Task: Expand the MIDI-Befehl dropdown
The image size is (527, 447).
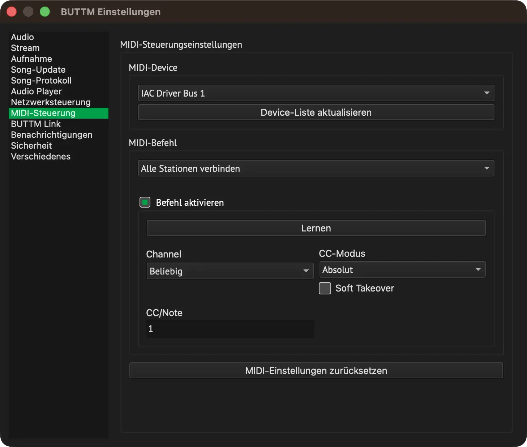Action: tap(316, 168)
